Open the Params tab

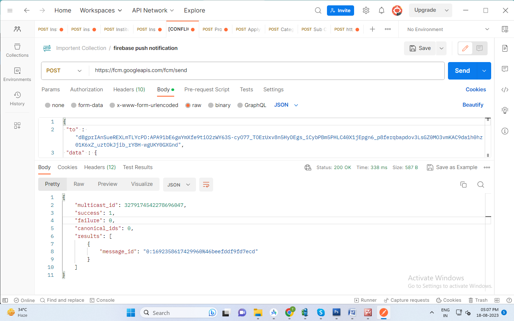[x=51, y=90]
